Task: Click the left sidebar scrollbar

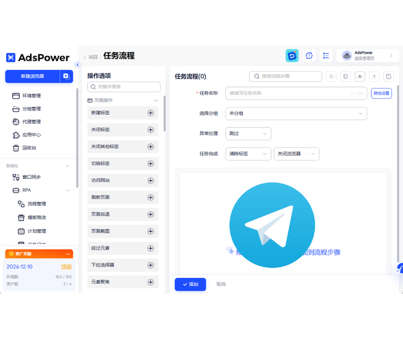Action: (77, 138)
